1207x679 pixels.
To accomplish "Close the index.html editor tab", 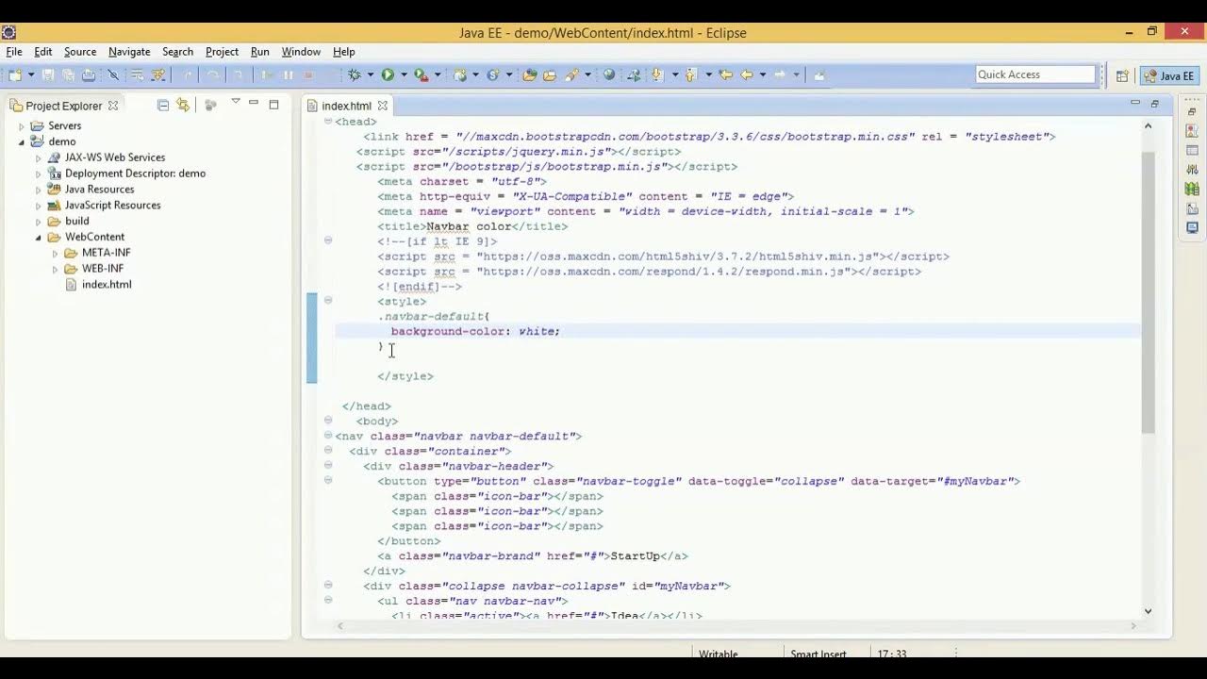I will point(383,106).
